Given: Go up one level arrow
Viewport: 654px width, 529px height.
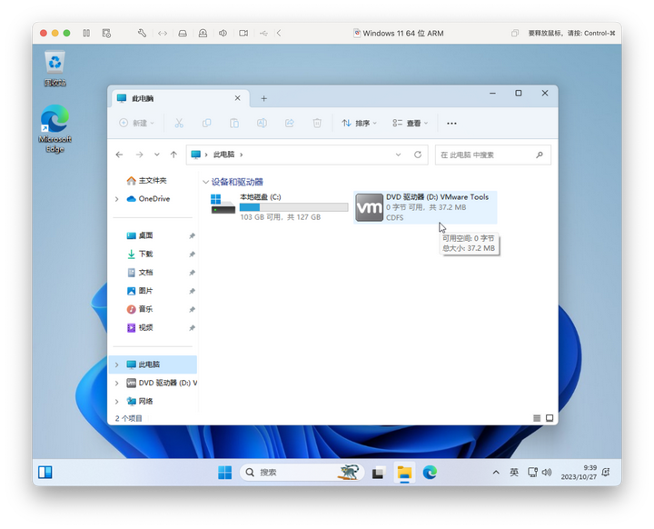Looking at the screenshot, I should (173, 155).
